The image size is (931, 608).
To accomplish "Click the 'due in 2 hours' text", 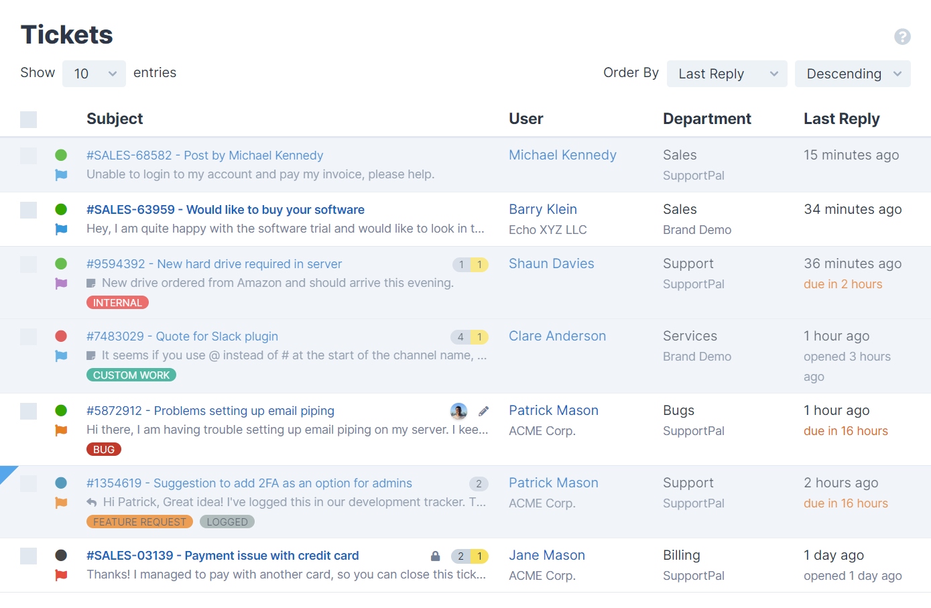I will point(843,284).
